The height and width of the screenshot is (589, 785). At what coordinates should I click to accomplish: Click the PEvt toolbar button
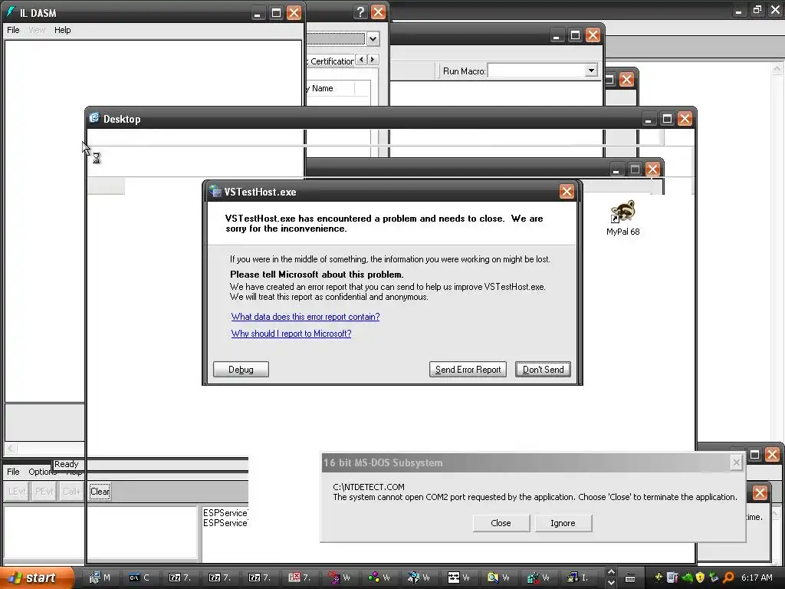coord(44,492)
